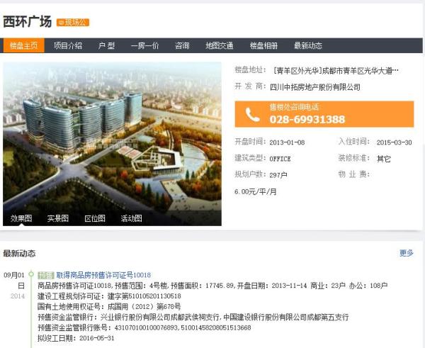This screenshot has width=425, height=348.
Task: Go to the 咨询 tab
Action: [182, 45]
